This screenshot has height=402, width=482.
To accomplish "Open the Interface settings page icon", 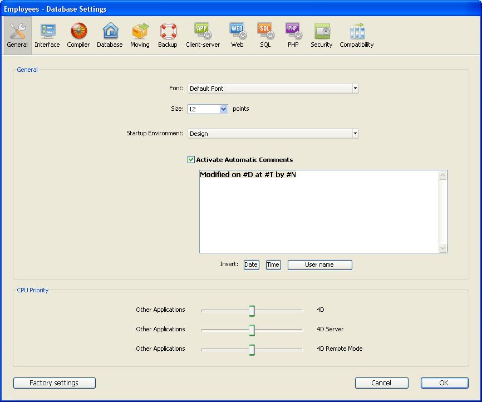I will pos(47,32).
